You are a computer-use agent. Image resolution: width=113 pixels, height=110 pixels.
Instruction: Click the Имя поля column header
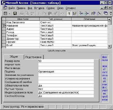23,19
